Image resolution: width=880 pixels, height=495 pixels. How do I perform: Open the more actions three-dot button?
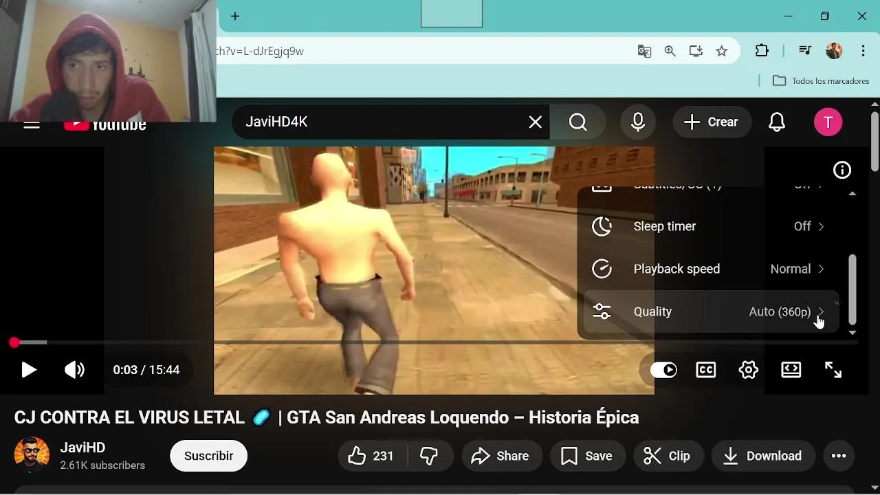click(x=839, y=456)
